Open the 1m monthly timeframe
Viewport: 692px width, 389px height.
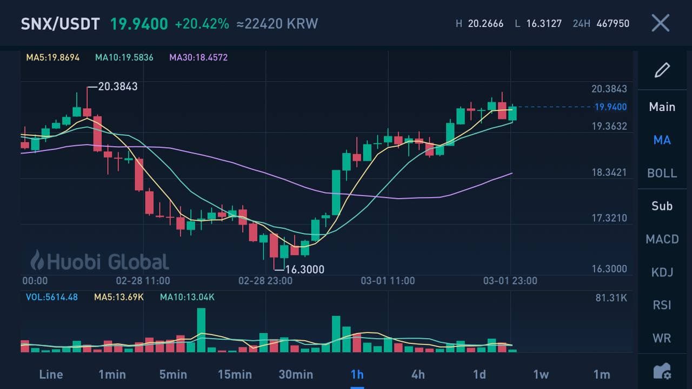tap(601, 374)
